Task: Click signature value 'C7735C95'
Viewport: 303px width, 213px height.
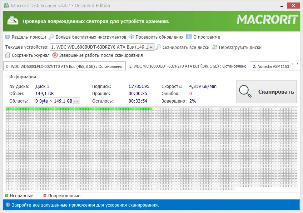Action: pos(139,86)
